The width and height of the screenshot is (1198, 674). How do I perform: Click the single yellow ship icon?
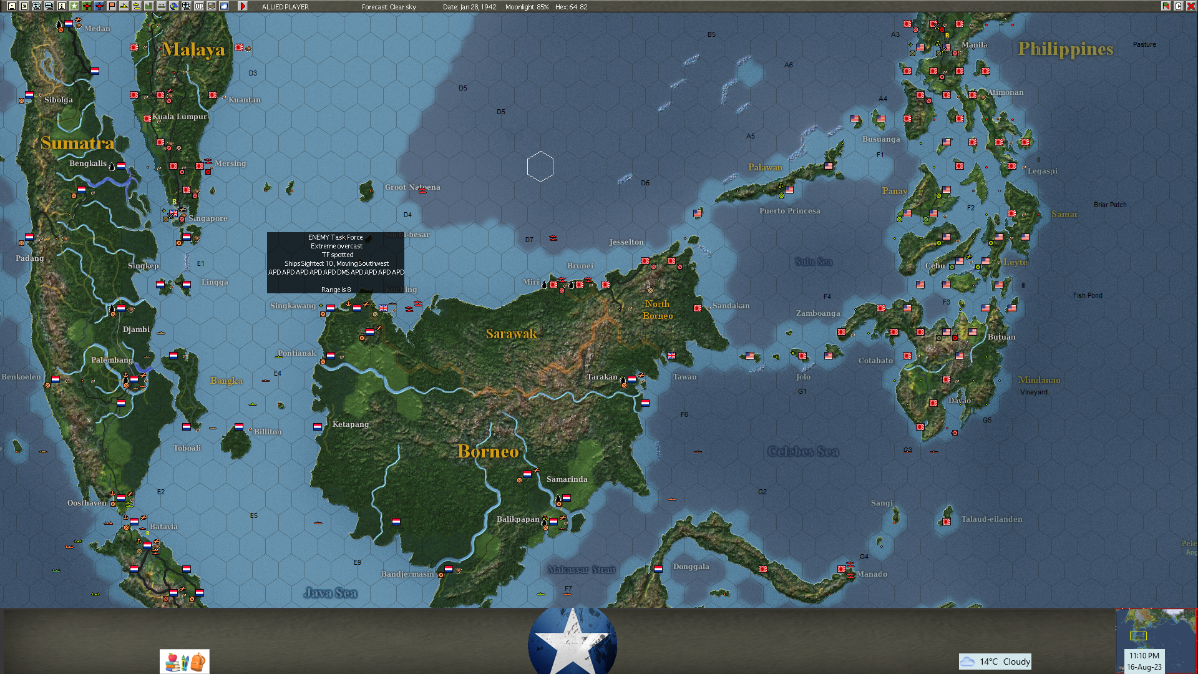tap(124, 6)
